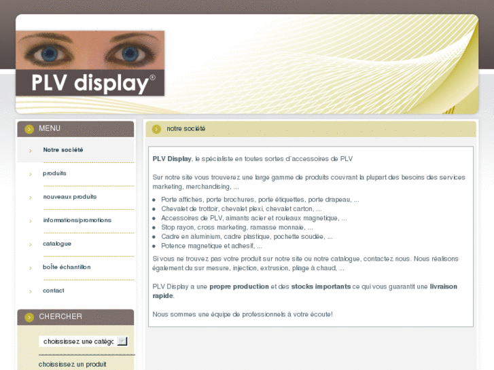The width and height of the screenshot is (494, 370).
Task: Click the 'choississez un produit' text
Action: pos(73,365)
